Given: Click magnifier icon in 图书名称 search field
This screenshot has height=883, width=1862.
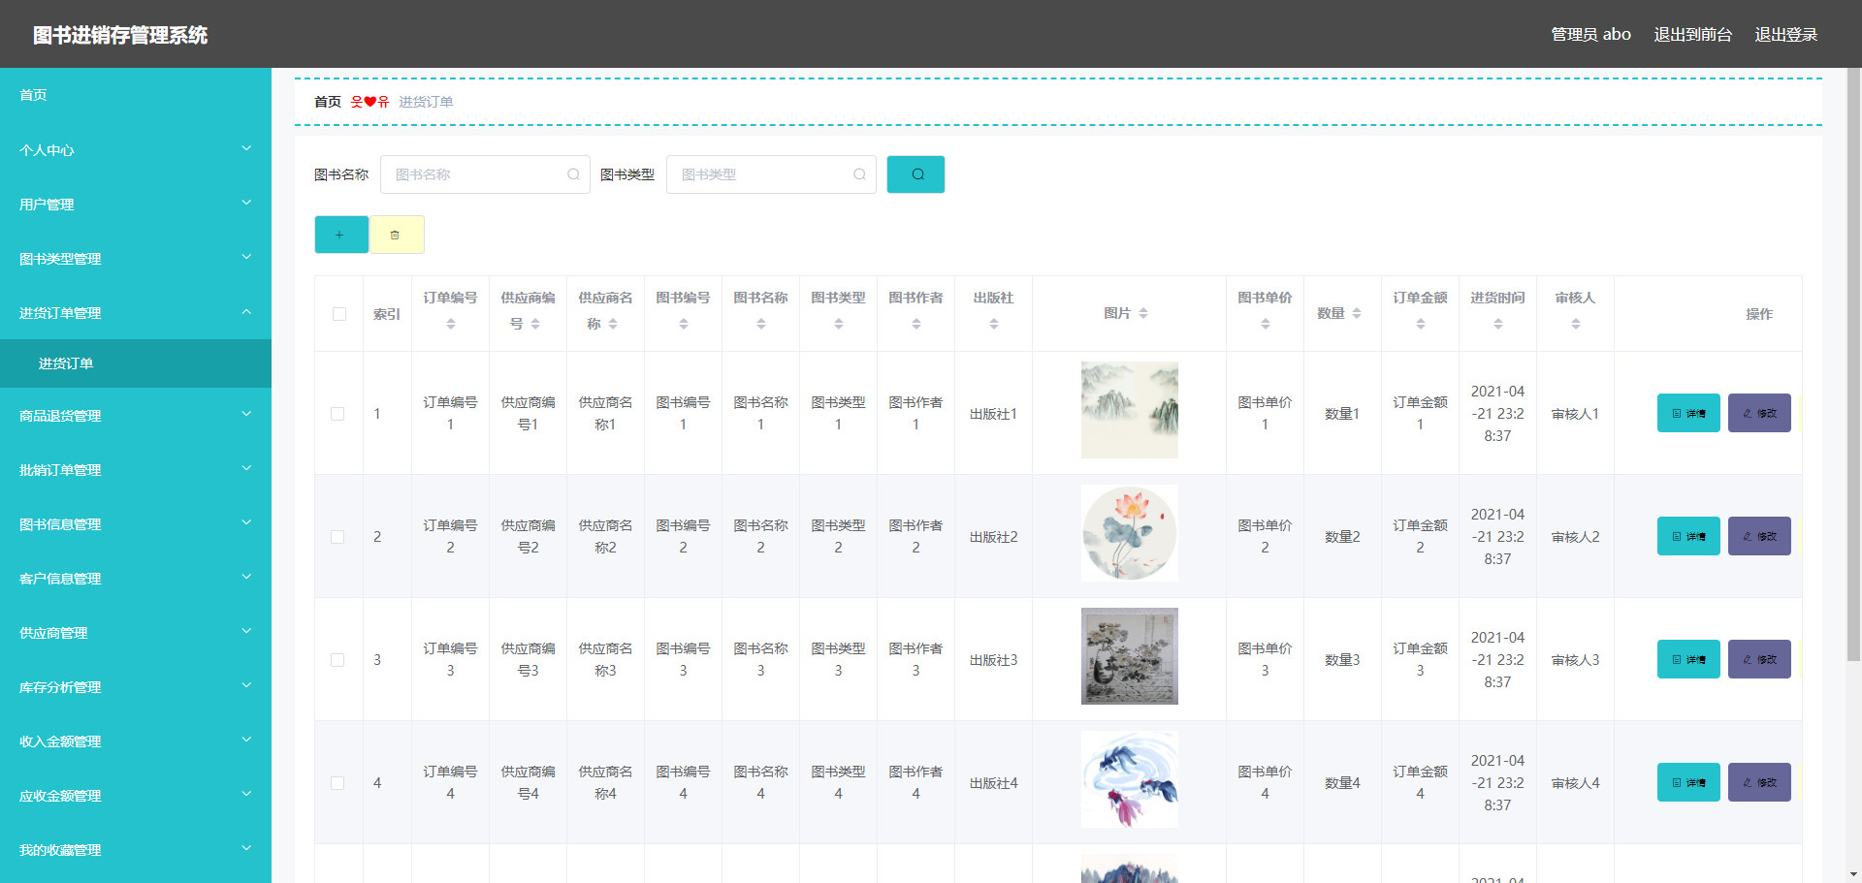Looking at the screenshot, I should tap(573, 174).
